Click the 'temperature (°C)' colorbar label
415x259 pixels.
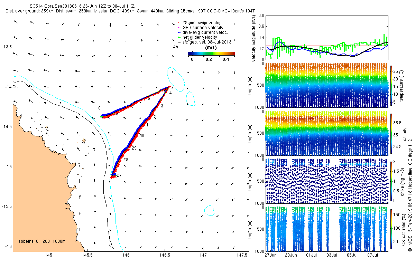(x=402, y=85)
